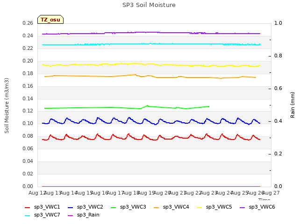
Task: Click the 0.18 left axis tick label
Action: pos(28,73)
